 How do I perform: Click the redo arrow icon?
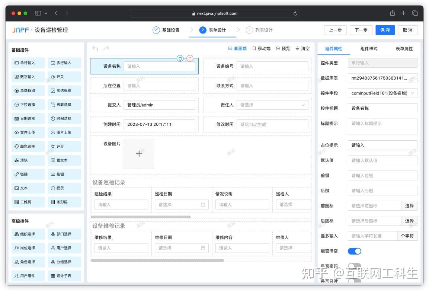tap(106, 48)
